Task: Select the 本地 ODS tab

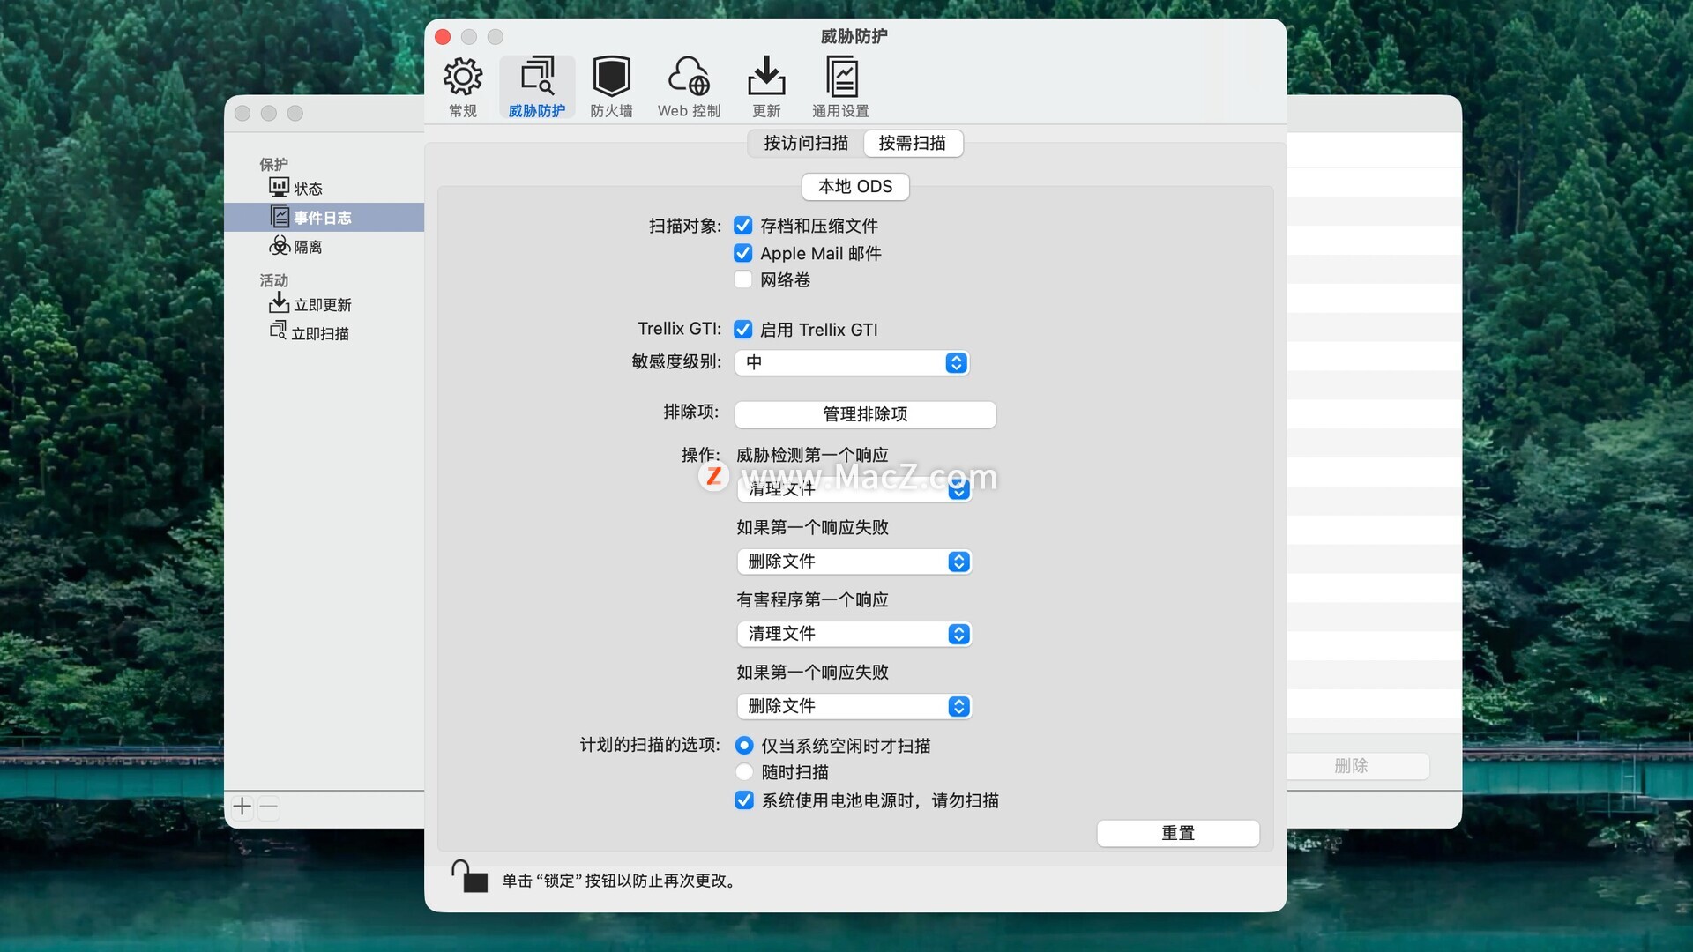Action: click(x=855, y=187)
